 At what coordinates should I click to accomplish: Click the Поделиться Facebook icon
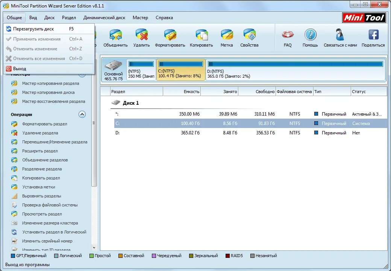(373, 35)
